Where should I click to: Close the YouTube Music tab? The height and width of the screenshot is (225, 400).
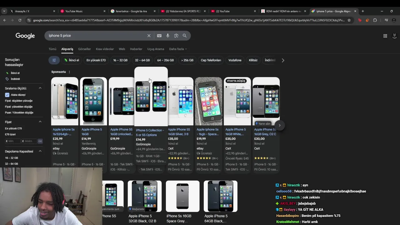click(104, 11)
